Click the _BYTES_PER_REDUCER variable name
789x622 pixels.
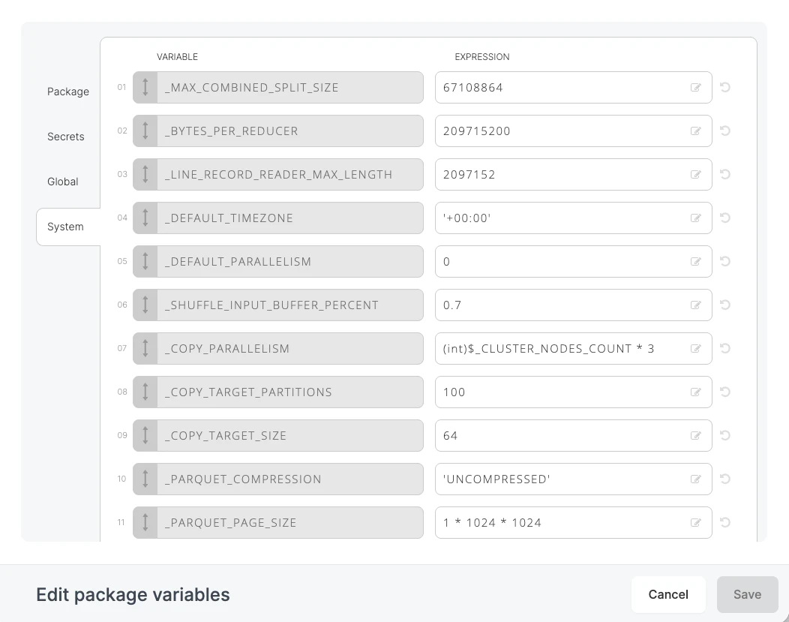click(232, 131)
